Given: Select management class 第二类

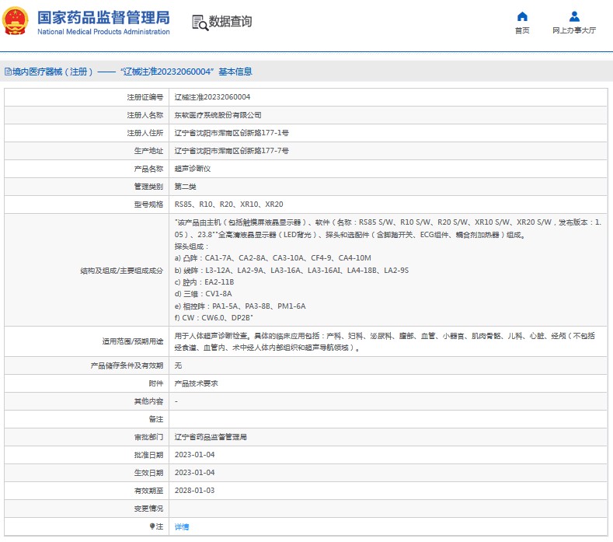Looking at the screenshot, I should click(185, 187).
